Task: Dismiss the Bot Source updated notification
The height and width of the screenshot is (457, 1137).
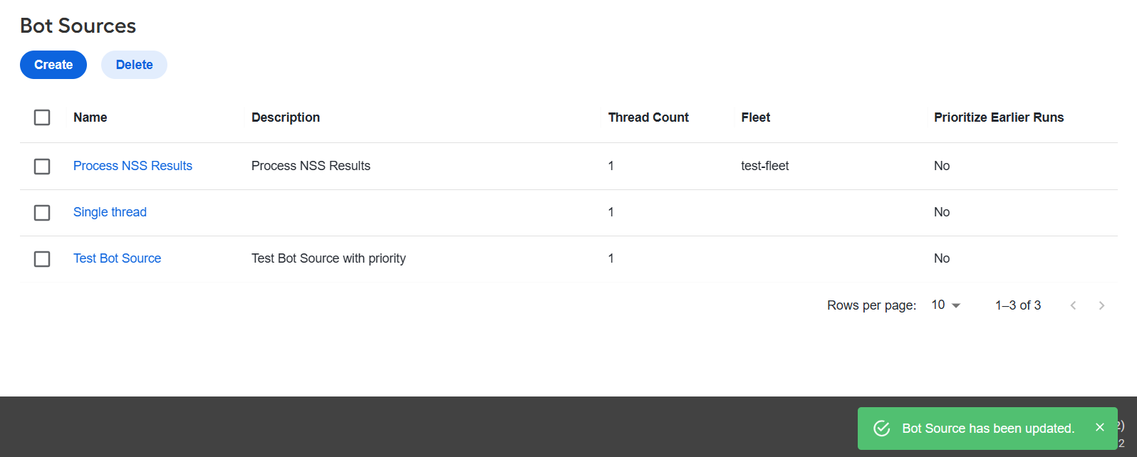Action: tap(1100, 427)
